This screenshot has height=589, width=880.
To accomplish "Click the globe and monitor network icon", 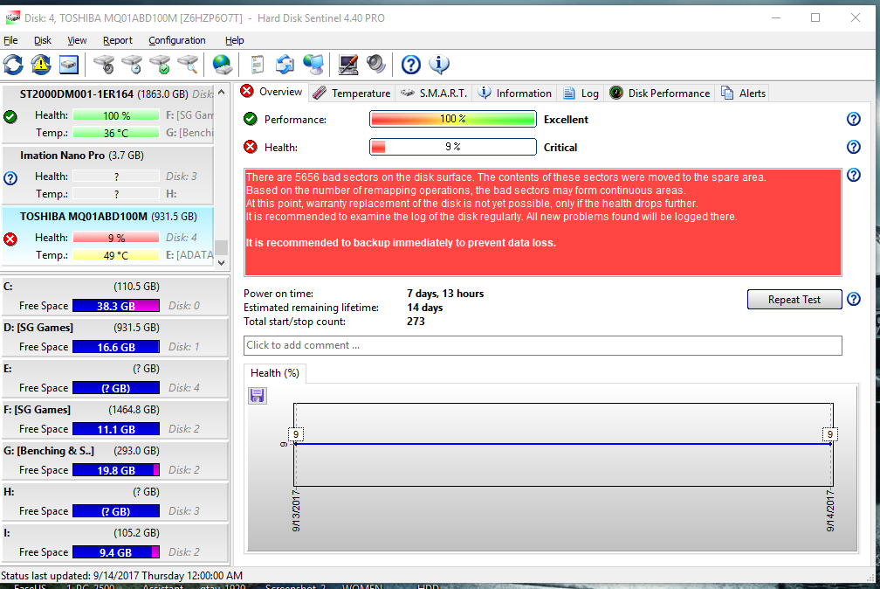I will tap(313, 65).
